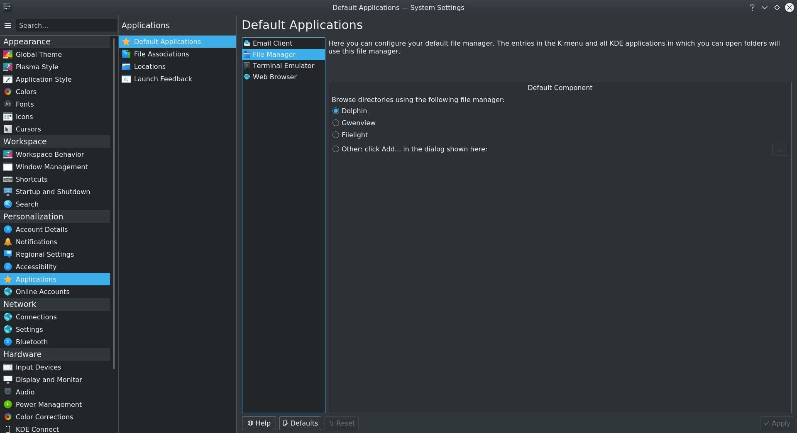Click the System Settings title bar icon
Image resolution: width=797 pixels, height=433 pixels.
pyautogui.click(x=7, y=7)
